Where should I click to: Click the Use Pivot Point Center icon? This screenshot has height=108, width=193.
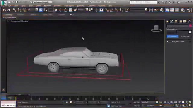(x=91, y=10)
